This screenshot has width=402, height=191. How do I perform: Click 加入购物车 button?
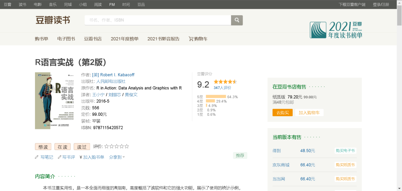pos(309,113)
